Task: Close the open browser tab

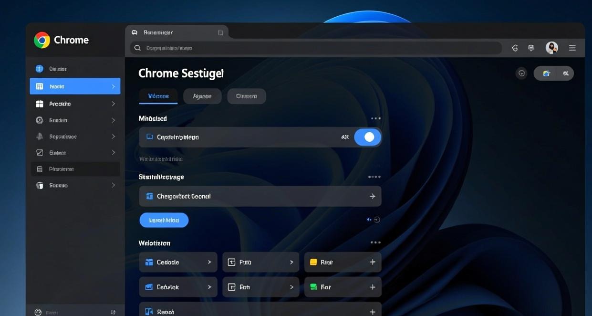Action: [220, 32]
